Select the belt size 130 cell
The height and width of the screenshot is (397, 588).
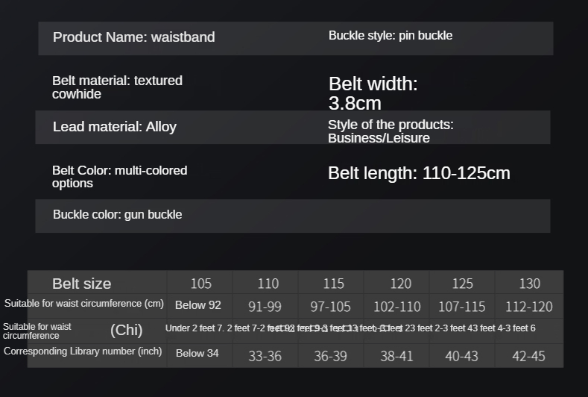click(x=529, y=284)
